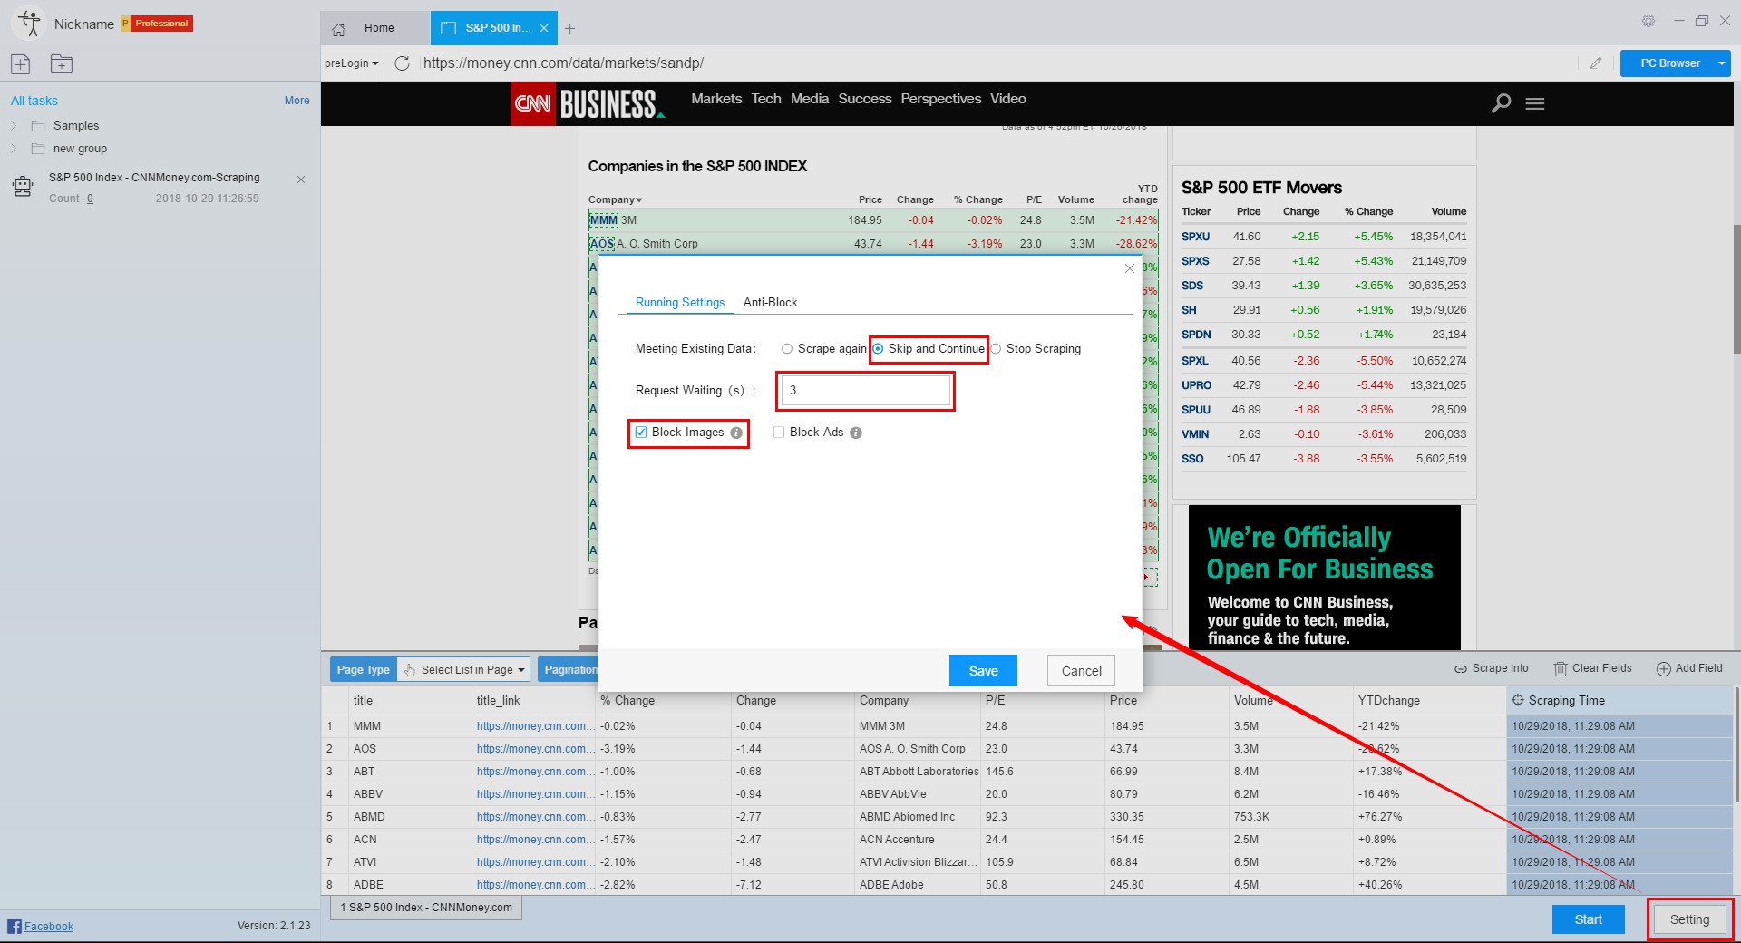Image resolution: width=1741 pixels, height=943 pixels.
Task: Switch to Anti-Block tab
Action: (770, 303)
